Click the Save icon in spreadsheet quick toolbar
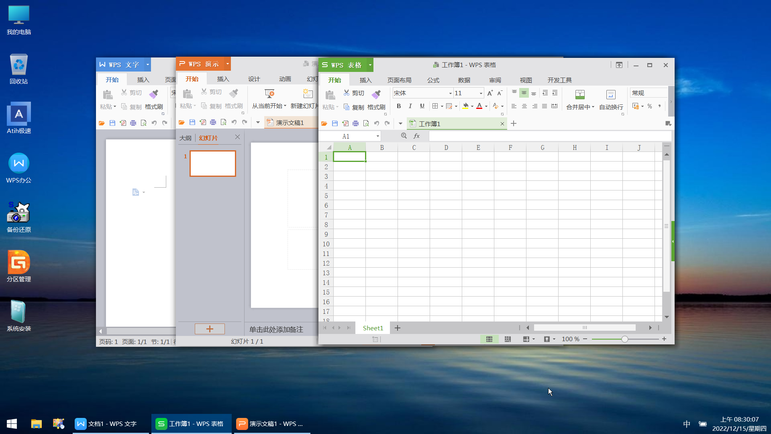 click(335, 123)
